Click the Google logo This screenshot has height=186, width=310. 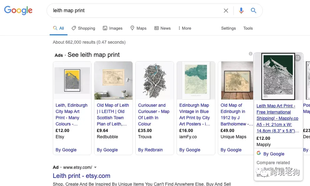point(18,10)
